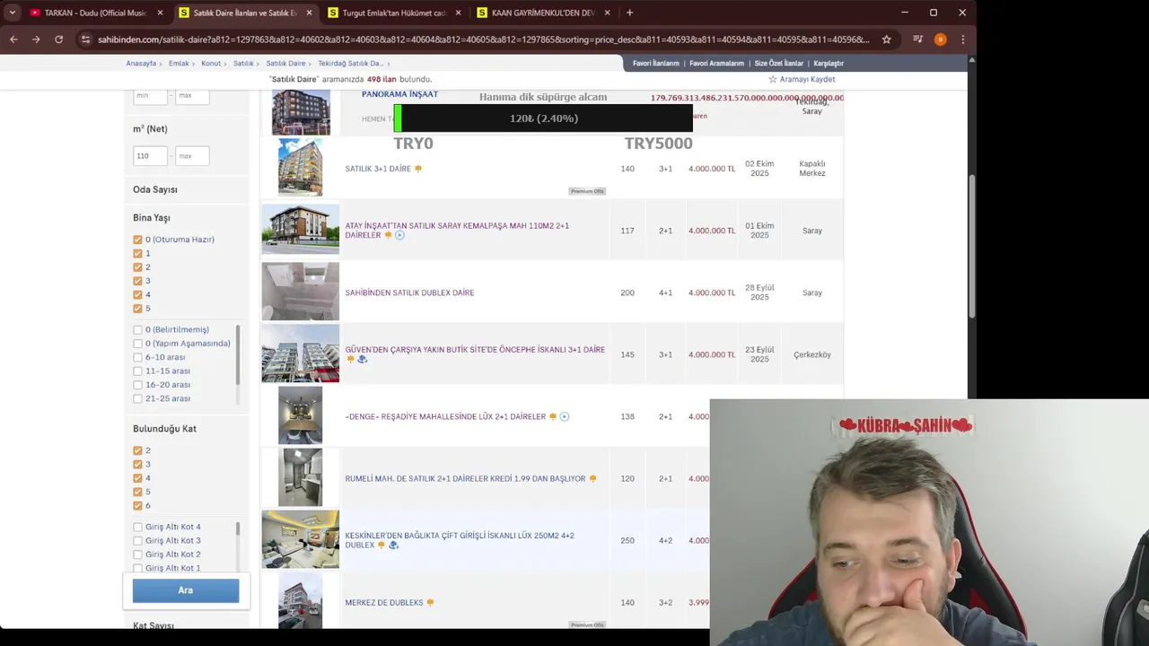Viewport: 1149px width, 646px height.
Task: Uncheck building age 5 checkbox
Action: [137, 309]
